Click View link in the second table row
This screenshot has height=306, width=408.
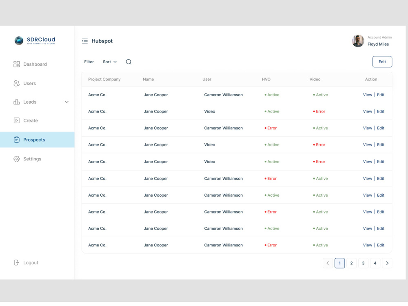click(368, 111)
